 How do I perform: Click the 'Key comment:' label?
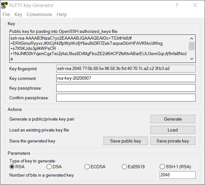[23, 78]
